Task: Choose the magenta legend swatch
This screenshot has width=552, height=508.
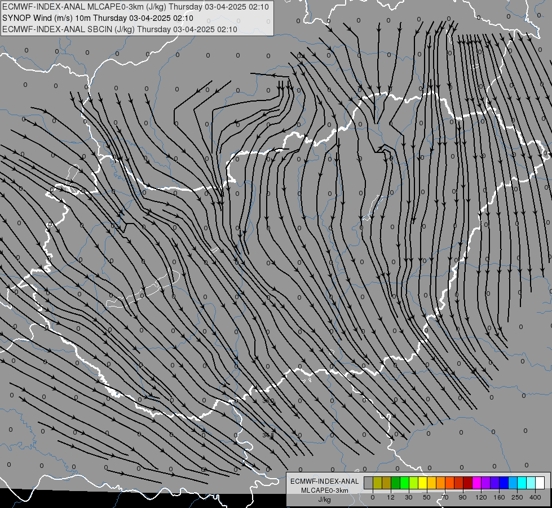Action: point(477,483)
